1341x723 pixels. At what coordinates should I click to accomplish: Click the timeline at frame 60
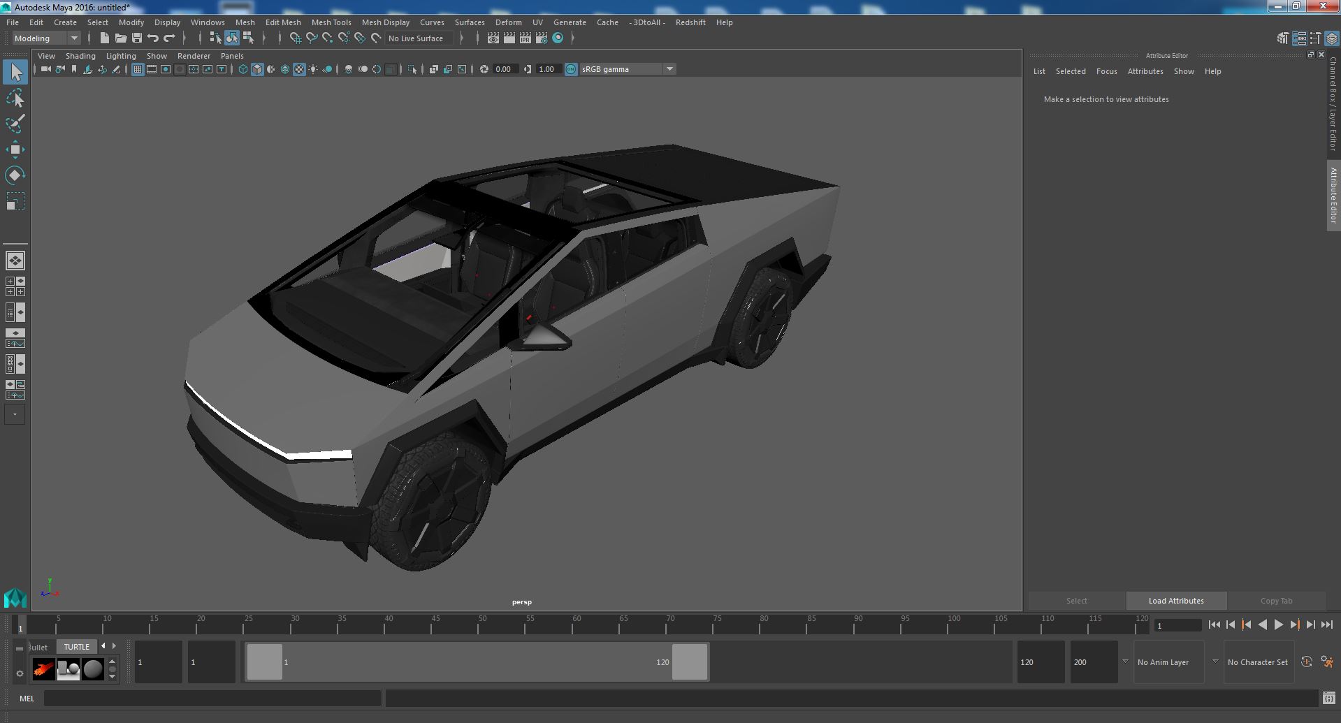tap(577, 625)
